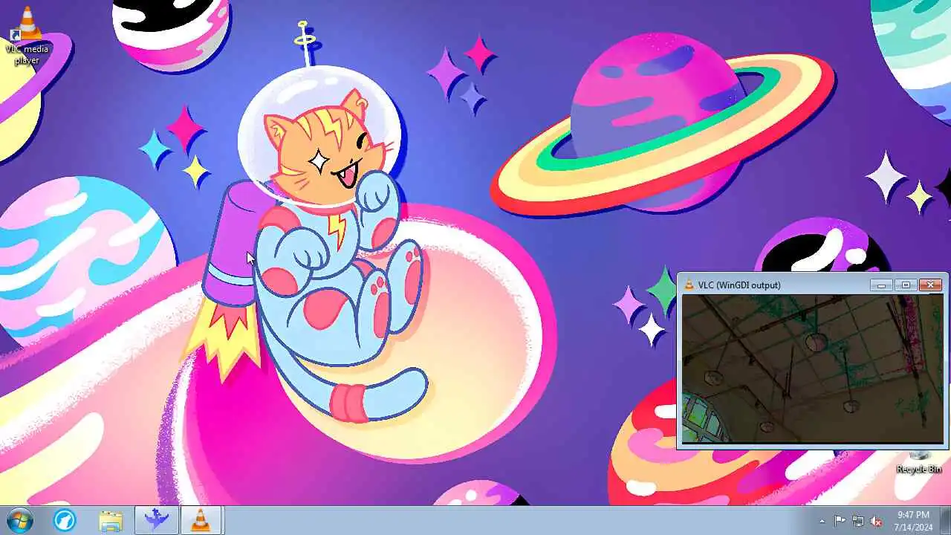Minimize the VLC (WinGDI output) window
951x535 pixels.
coord(881,285)
